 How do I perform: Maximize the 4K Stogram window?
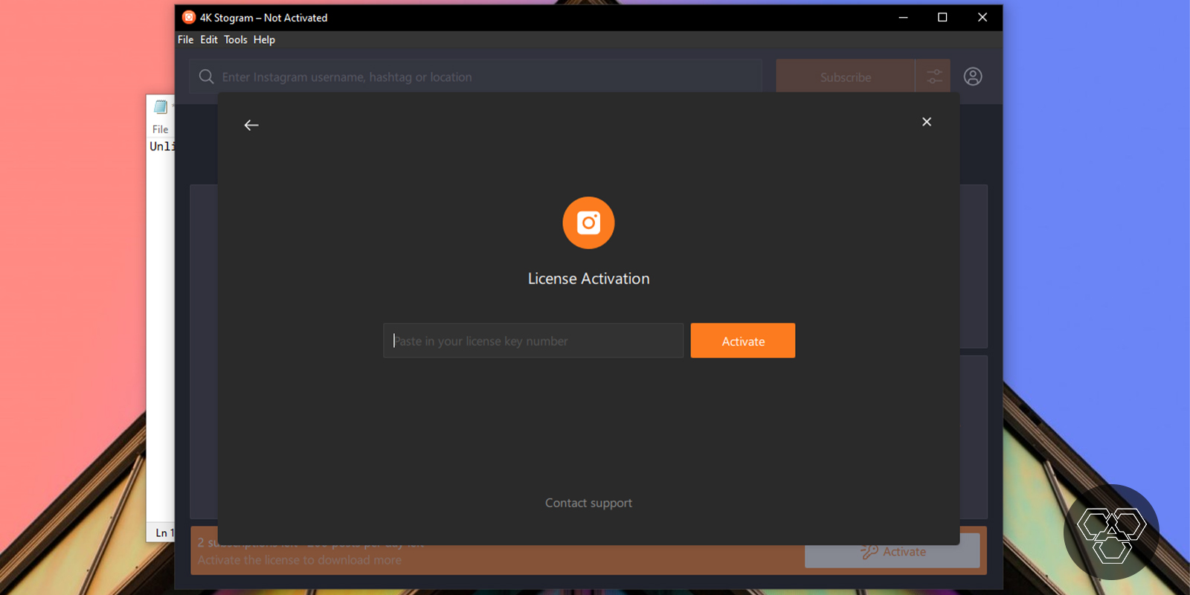click(942, 17)
